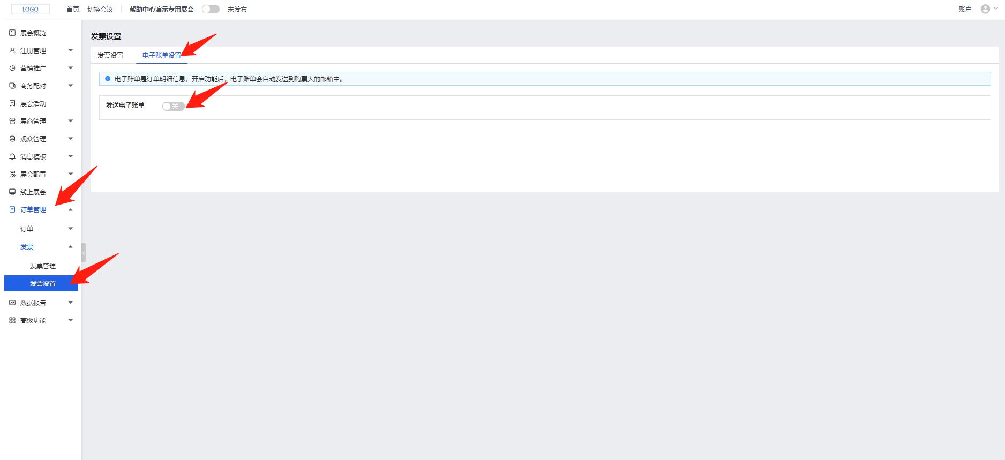Enable the 发送电子账单 switch
The image size is (1005, 460).
tap(173, 106)
